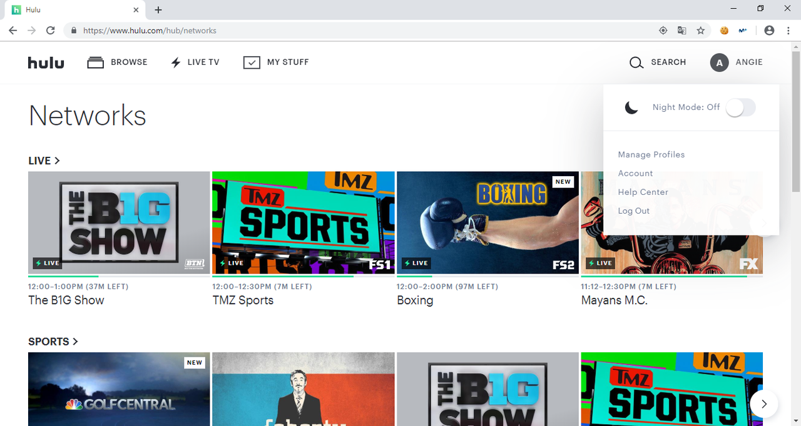Viewport: 801px width, 426px height.
Task: Click the NEW badge on Boxing
Action: (x=563, y=182)
